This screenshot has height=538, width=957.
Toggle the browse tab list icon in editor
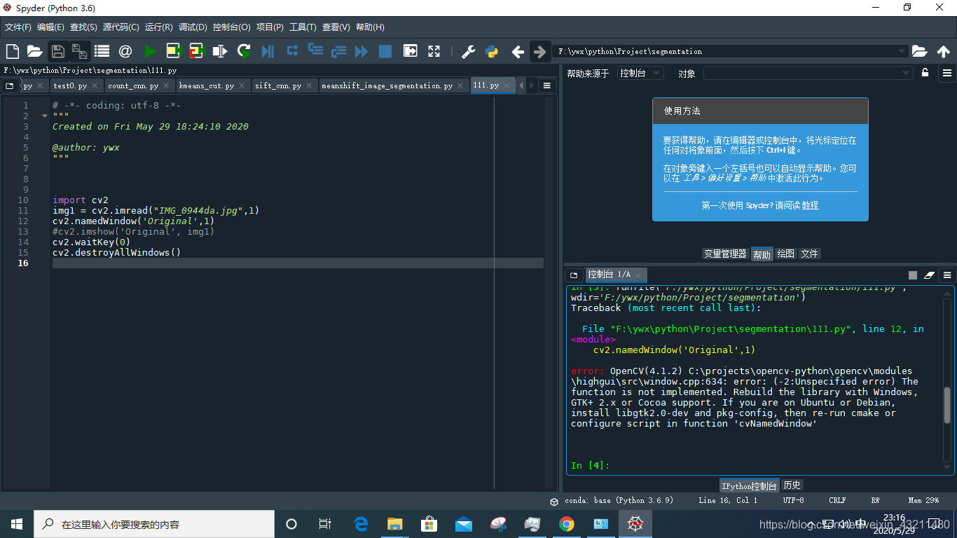[10, 85]
